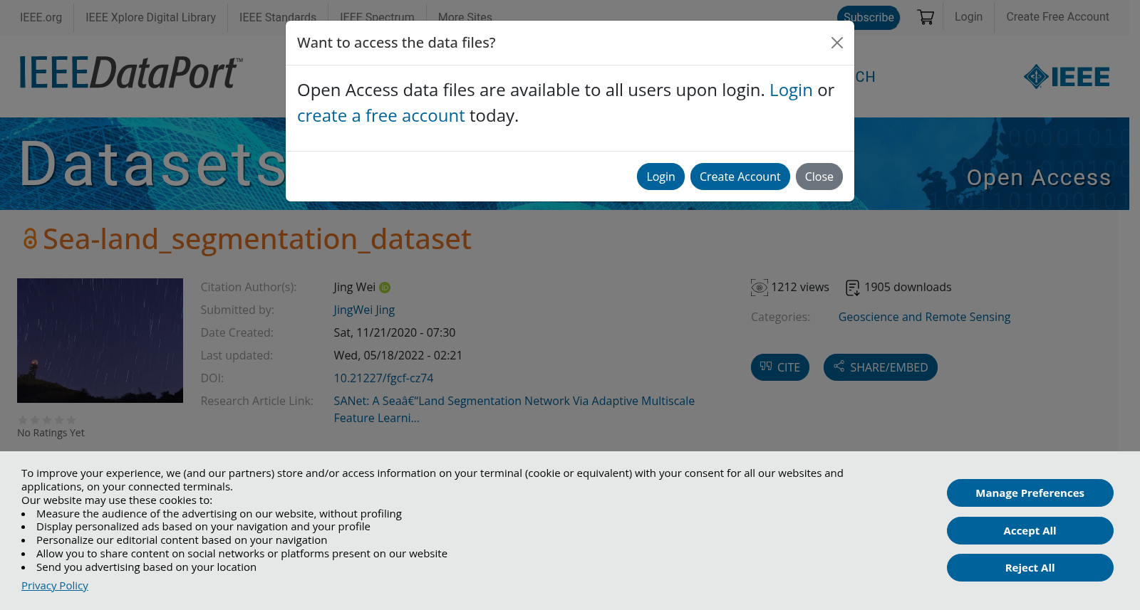Click the IEEE logo at top right
1140x610 pixels.
[x=1066, y=76]
